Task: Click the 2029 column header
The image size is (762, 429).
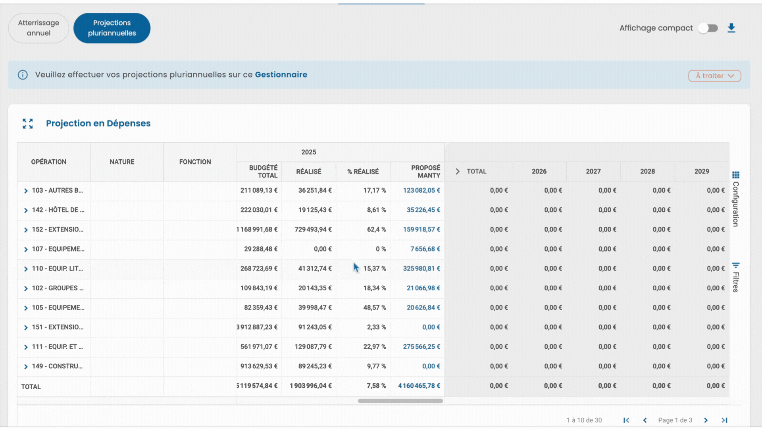Action: click(702, 171)
